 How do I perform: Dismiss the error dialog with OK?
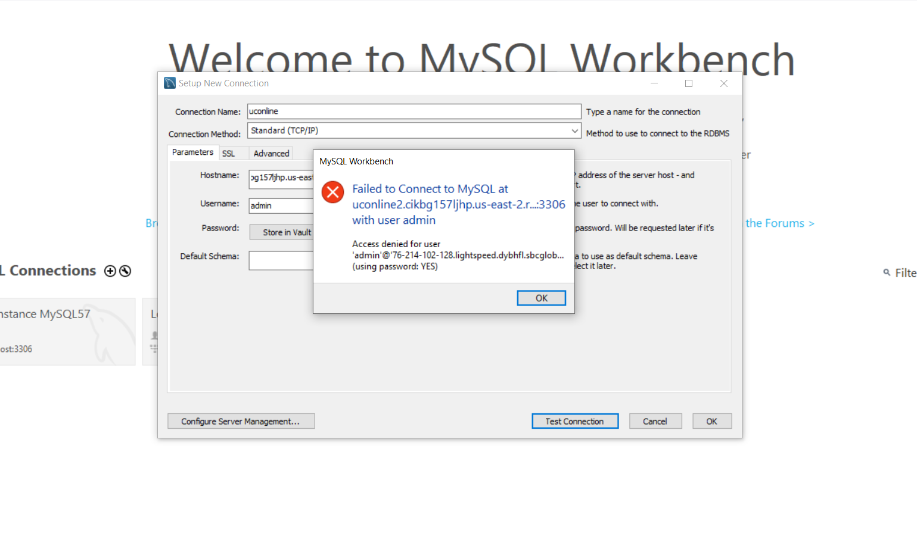pyautogui.click(x=541, y=298)
